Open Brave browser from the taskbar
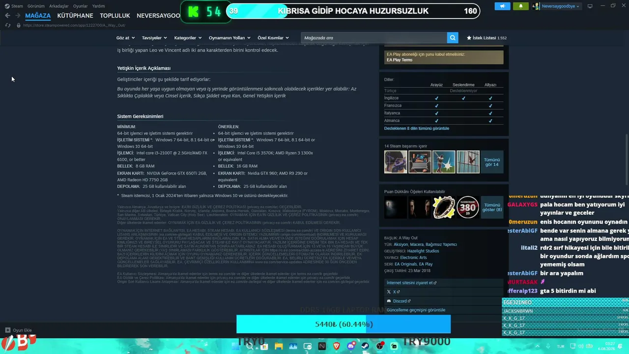 coord(337,346)
